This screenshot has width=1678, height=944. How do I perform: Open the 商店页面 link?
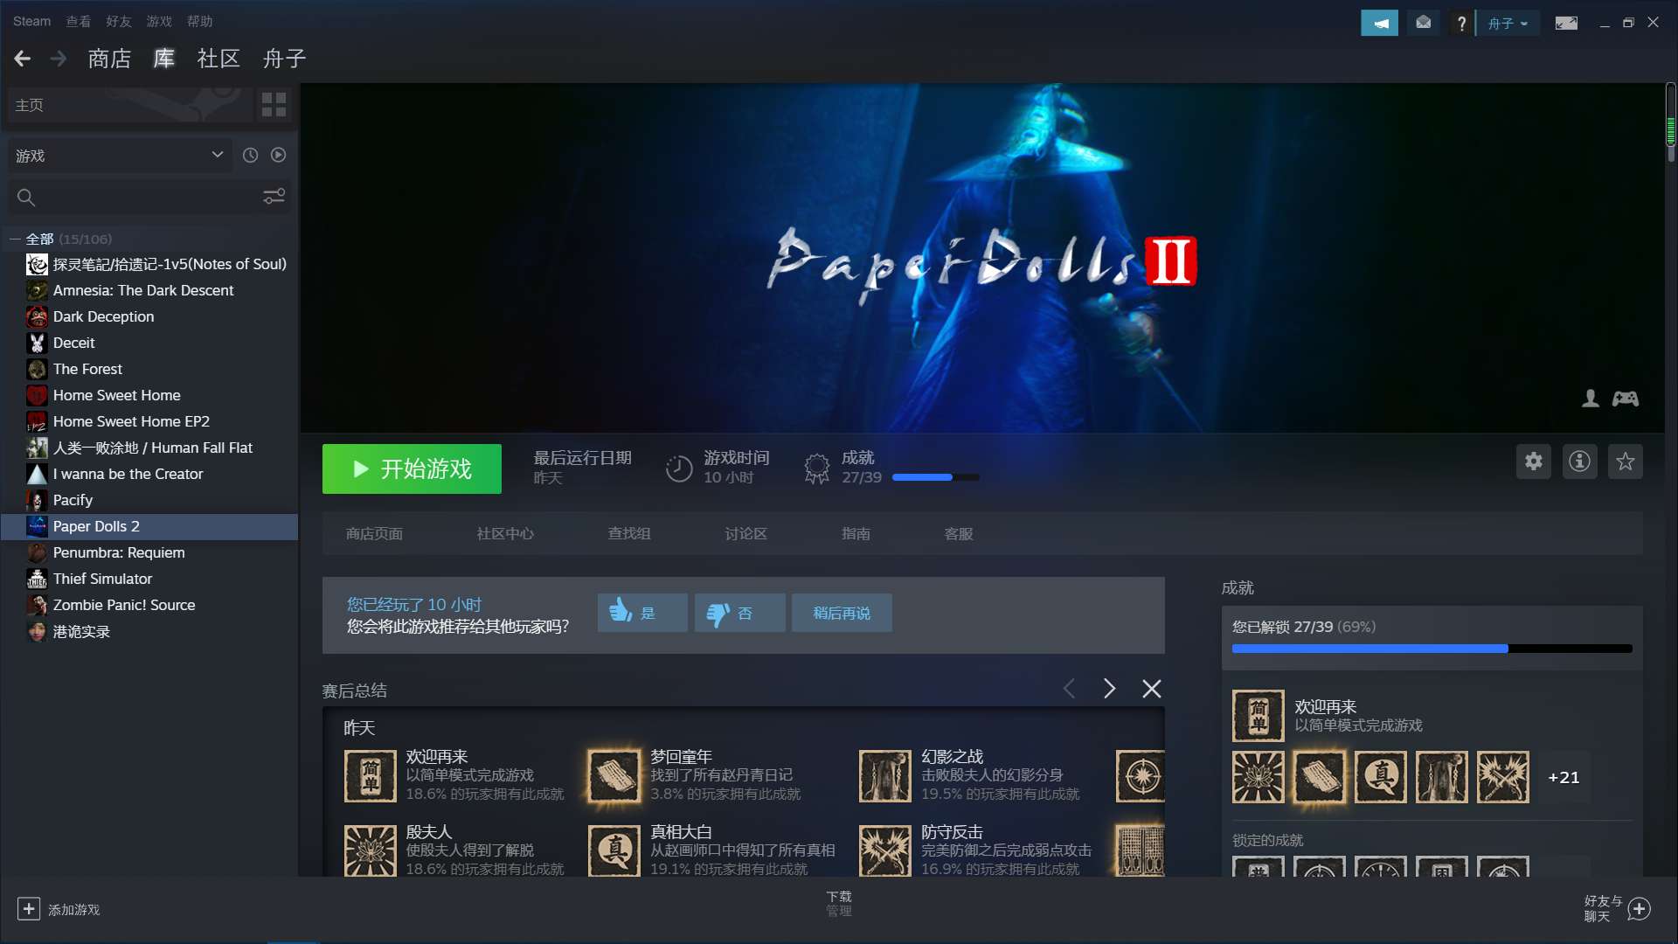click(374, 534)
